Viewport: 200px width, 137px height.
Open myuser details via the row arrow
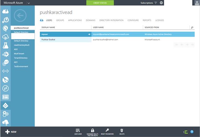pyautogui.click(x=89, y=34)
